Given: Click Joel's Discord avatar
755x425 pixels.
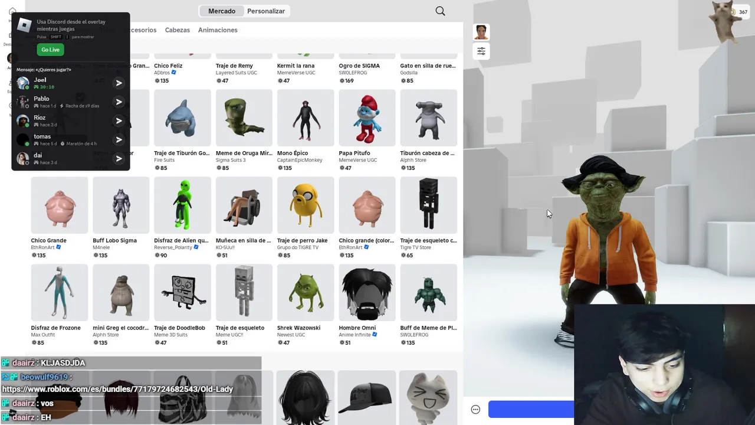Looking at the screenshot, I should [23, 83].
